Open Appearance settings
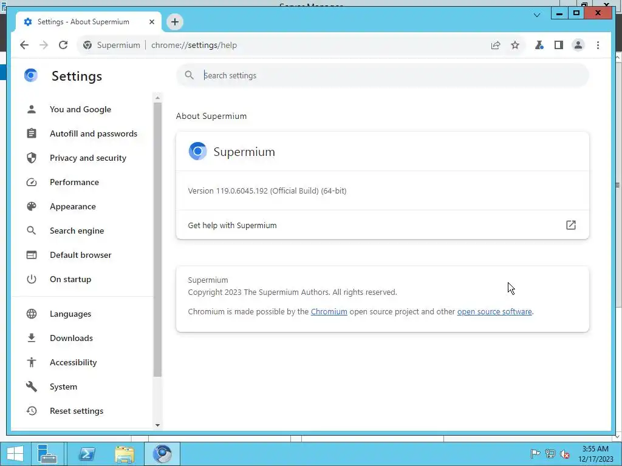This screenshot has width=622, height=466. pyautogui.click(x=73, y=206)
